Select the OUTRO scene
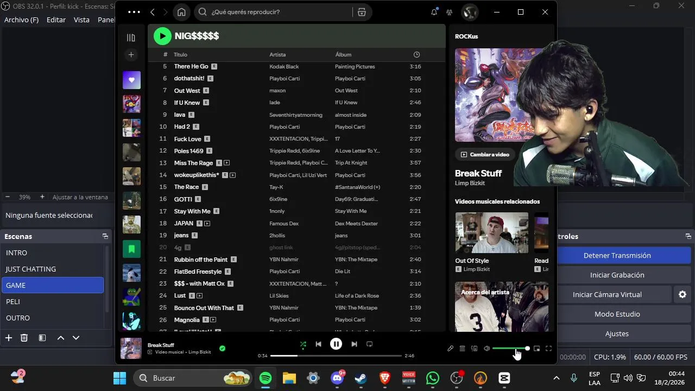The height and width of the screenshot is (391, 695). coord(53,318)
